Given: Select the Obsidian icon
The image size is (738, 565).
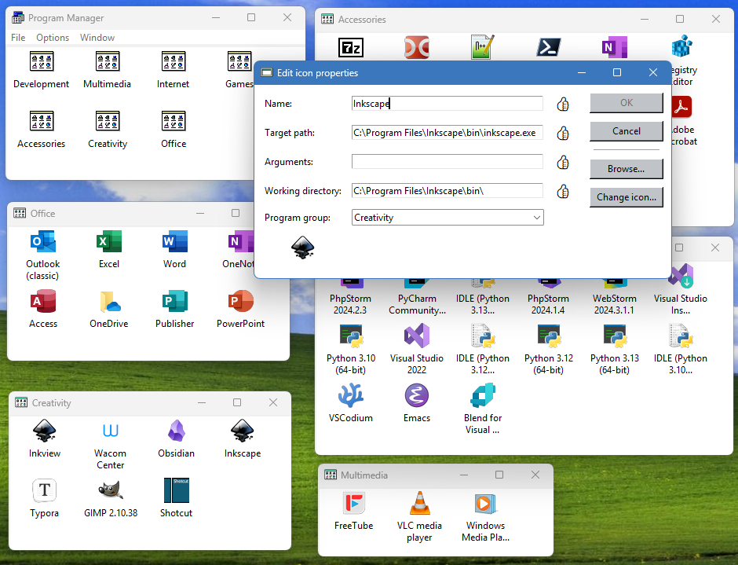Looking at the screenshot, I should (176, 431).
